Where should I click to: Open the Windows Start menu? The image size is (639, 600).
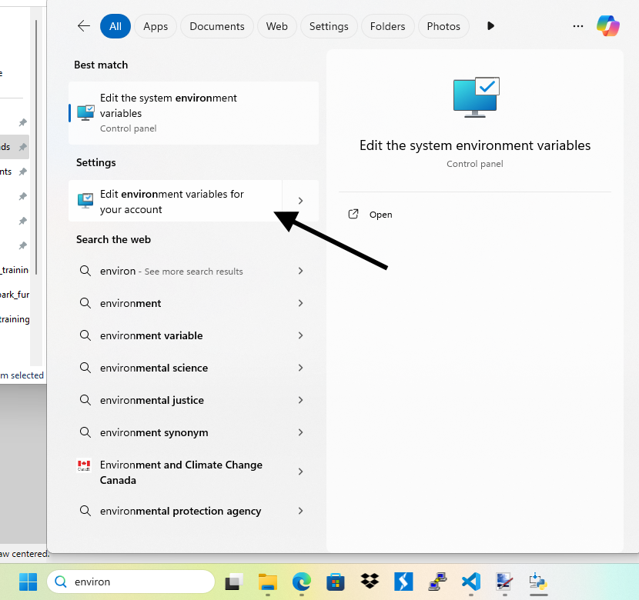pyautogui.click(x=28, y=582)
